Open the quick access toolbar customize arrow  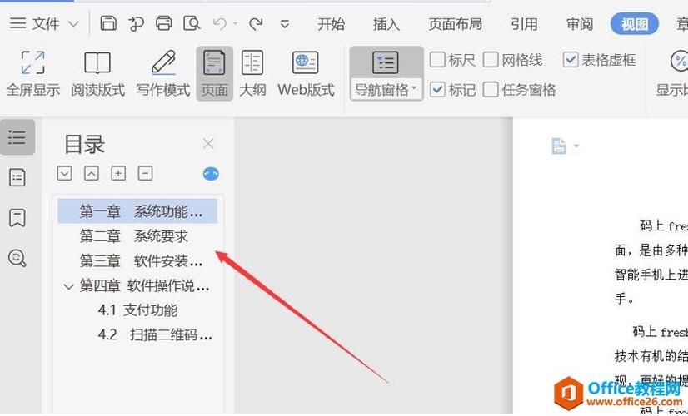click(x=285, y=24)
